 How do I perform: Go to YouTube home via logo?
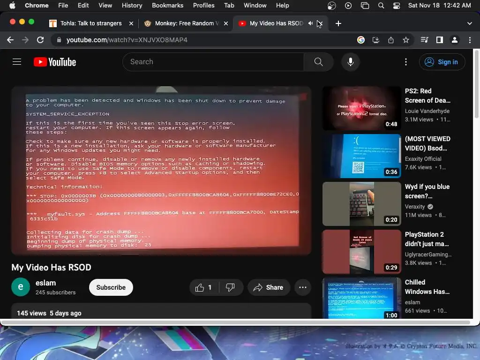point(55,62)
